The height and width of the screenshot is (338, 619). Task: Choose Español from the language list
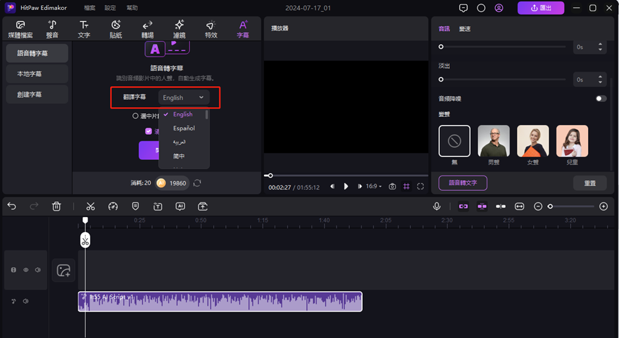[184, 128]
